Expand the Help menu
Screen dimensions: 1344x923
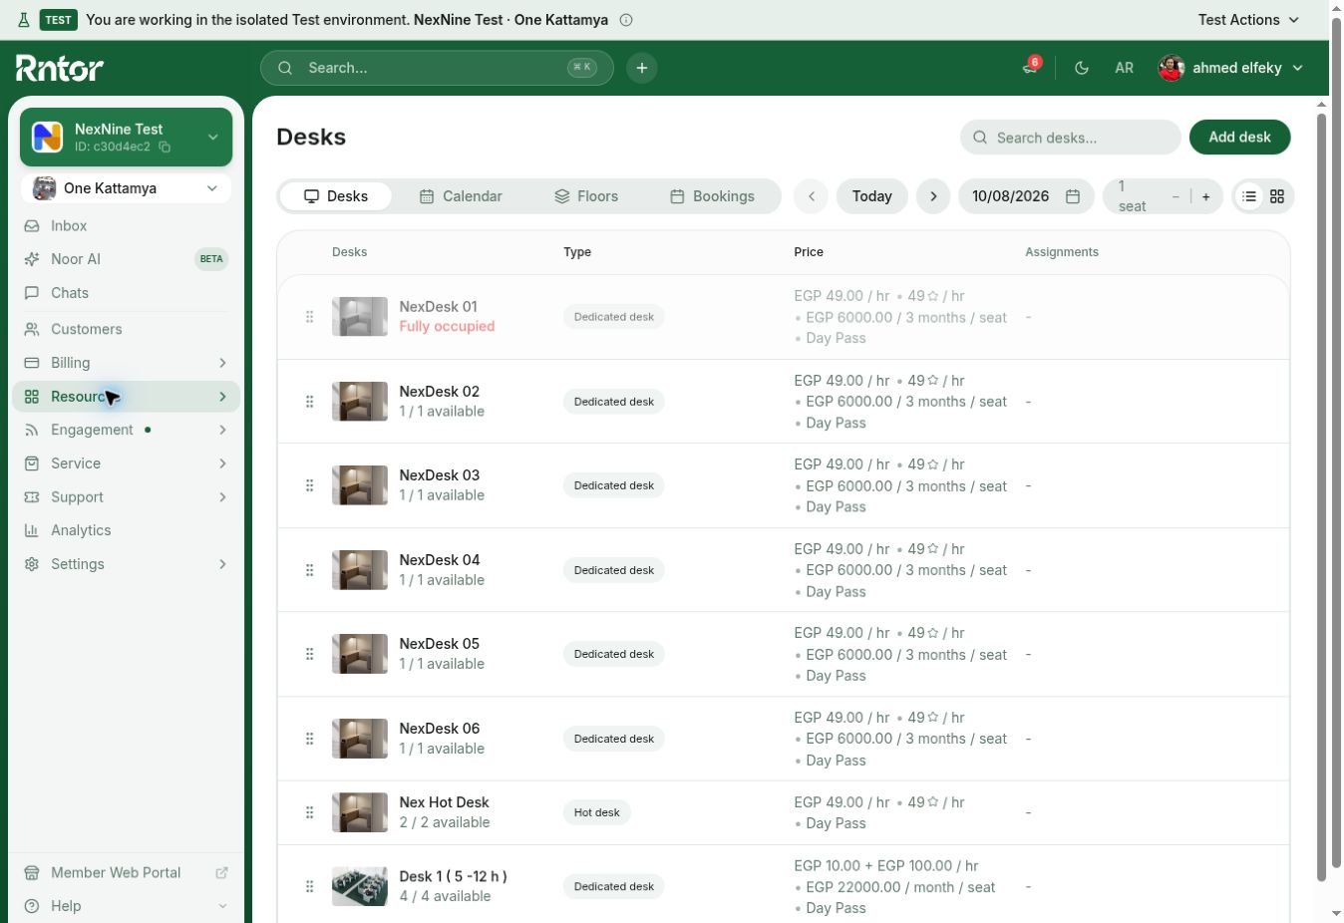point(126,906)
